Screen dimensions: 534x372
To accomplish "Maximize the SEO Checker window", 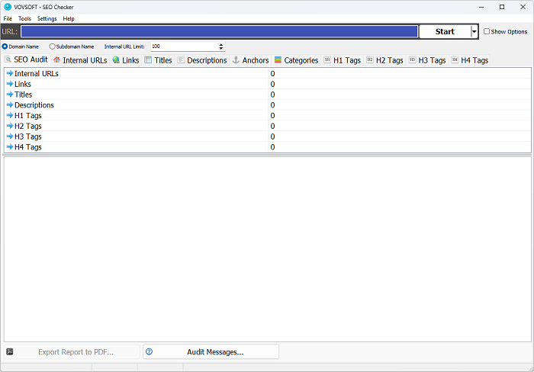I will click(502, 7).
